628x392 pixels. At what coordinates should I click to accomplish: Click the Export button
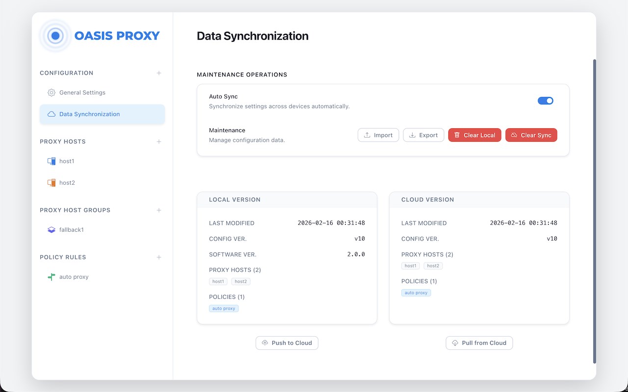pos(423,135)
